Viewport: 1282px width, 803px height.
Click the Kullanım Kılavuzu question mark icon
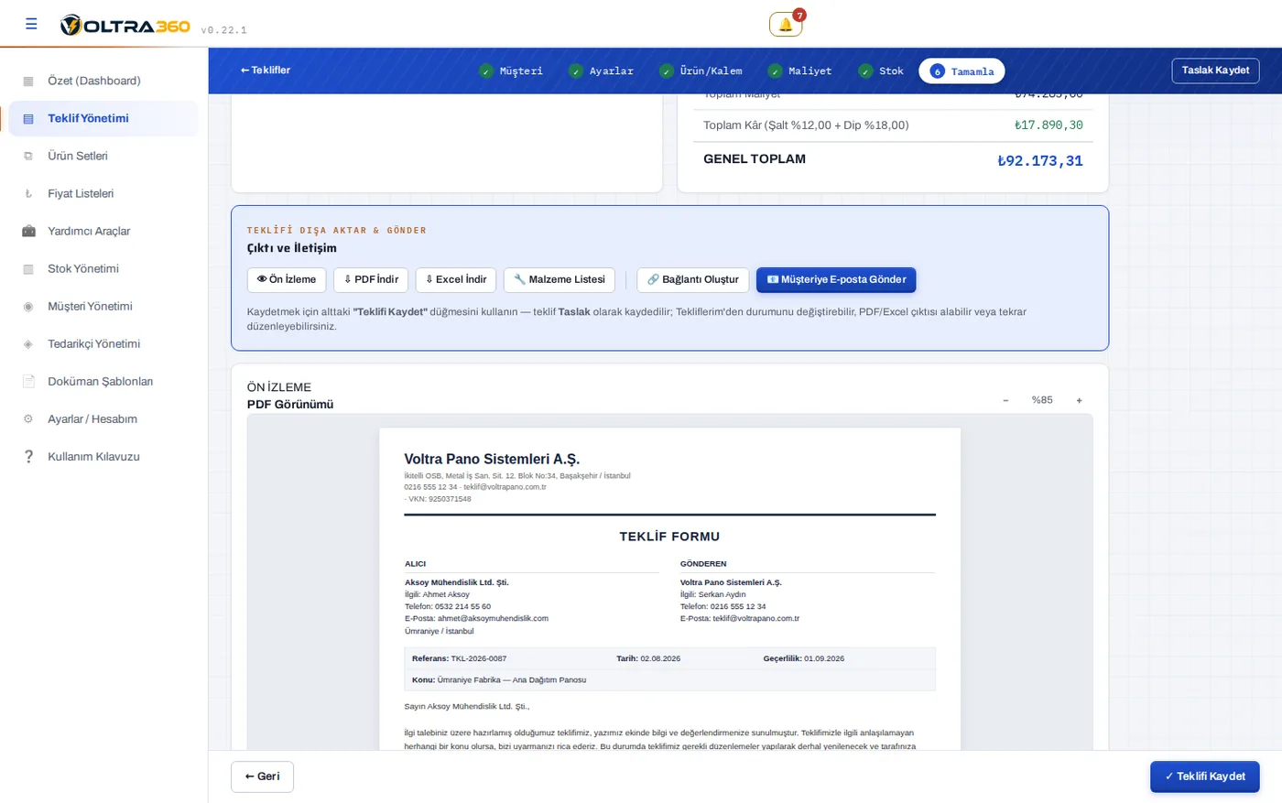tap(28, 456)
